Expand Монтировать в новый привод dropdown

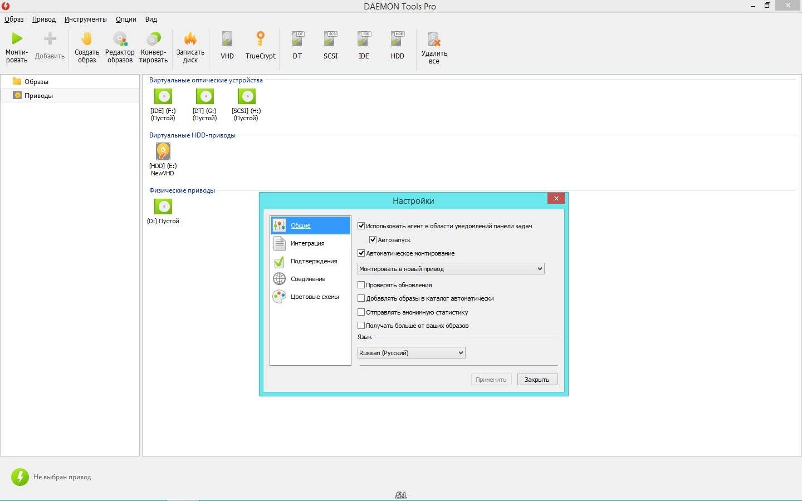point(451,269)
